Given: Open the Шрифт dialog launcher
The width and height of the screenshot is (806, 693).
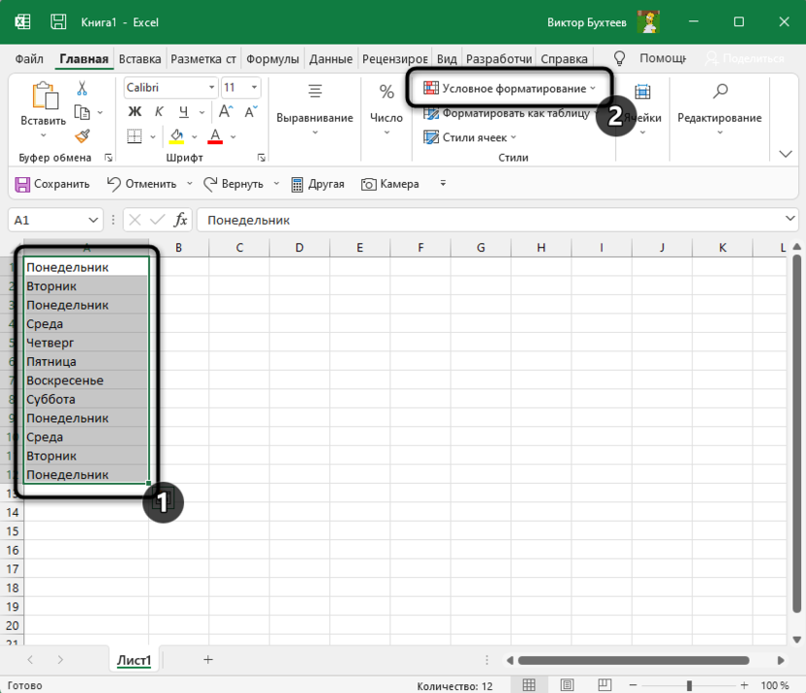Looking at the screenshot, I should tap(262, 158).
